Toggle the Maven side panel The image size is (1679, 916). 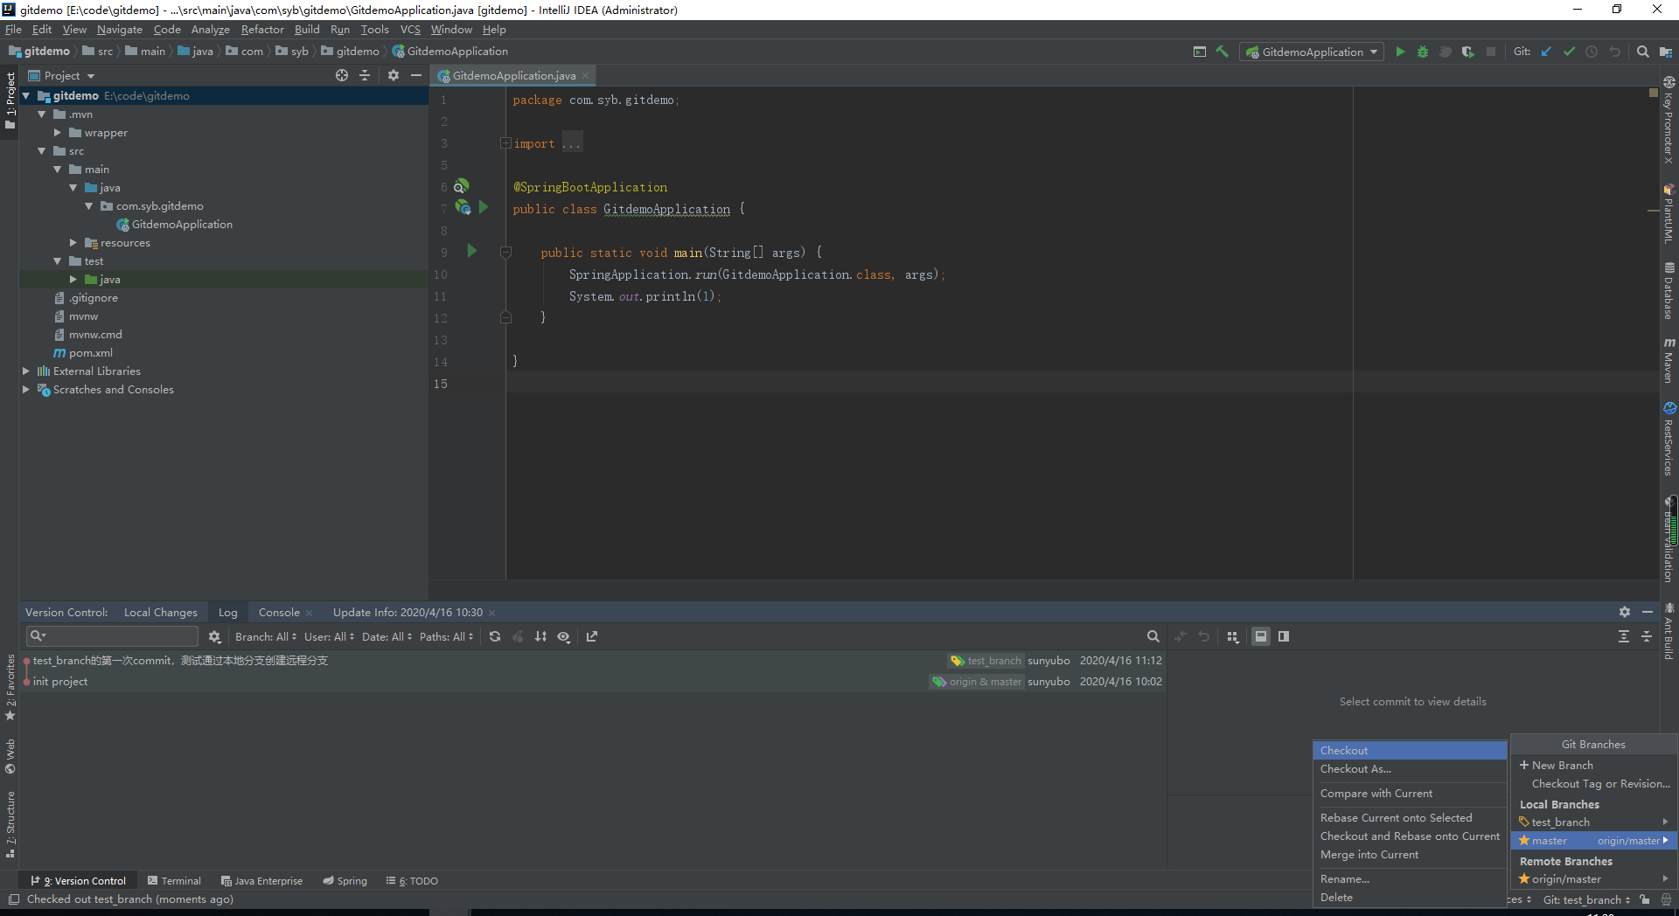[x=1669, y=360]
